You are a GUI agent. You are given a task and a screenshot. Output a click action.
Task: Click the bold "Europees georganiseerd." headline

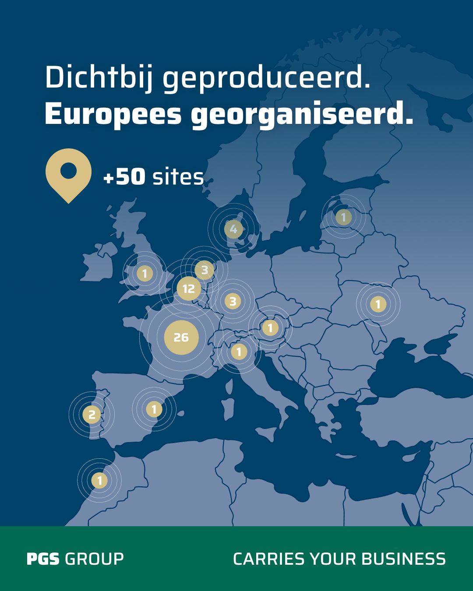[x=229, y=115]
